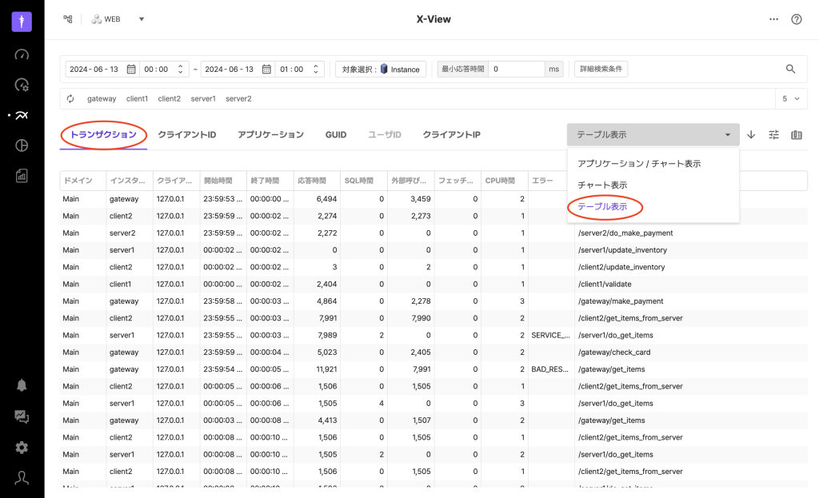
Task: Click the 詳細検索条件 button
Action: [x=601, y=70]
